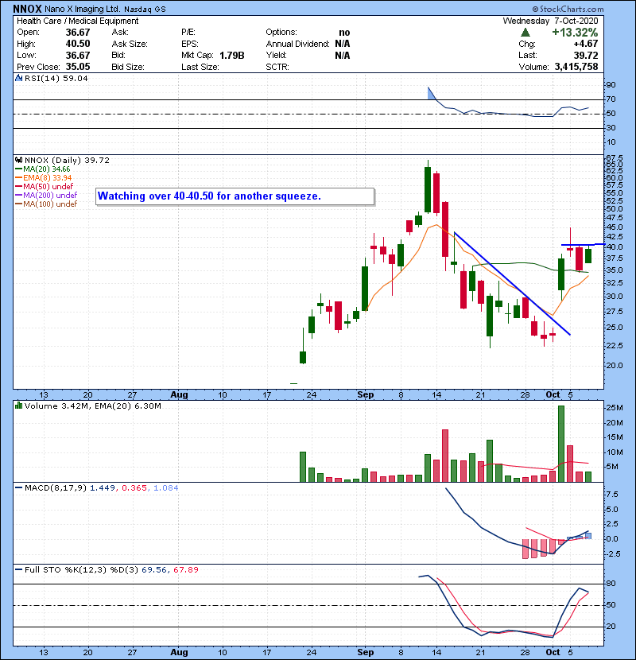
Task: Click the Open 36.67 value
Action: coord(78,33)
